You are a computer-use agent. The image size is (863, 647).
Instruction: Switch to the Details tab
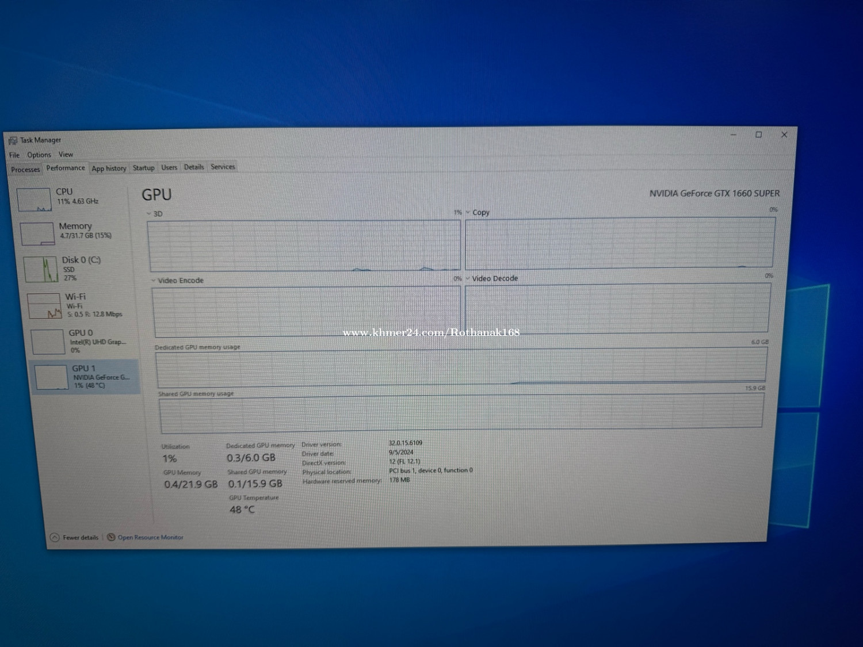[x=194, y=167]
